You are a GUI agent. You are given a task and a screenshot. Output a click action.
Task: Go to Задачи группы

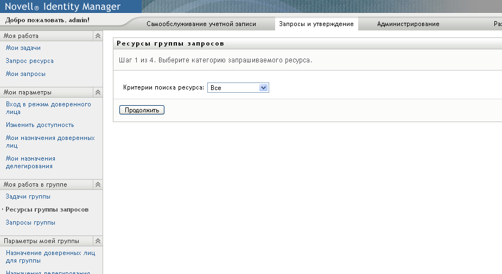(28, 196)
